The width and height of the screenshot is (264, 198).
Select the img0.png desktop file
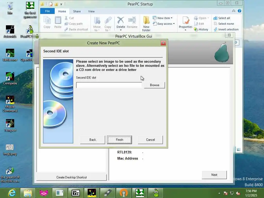[10, 150]
